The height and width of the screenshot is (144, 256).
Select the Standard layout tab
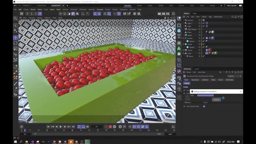(x=128, y=6)
